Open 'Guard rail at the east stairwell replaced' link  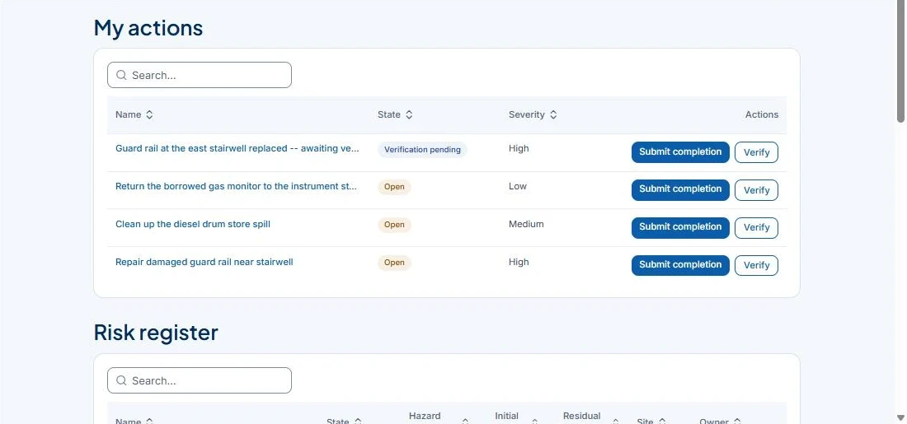tap(237, 148)
